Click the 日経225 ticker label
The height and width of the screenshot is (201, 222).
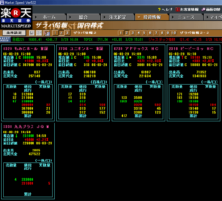[x=18, y=39]
